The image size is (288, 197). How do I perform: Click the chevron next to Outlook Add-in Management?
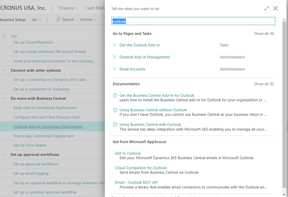(114, 57)
